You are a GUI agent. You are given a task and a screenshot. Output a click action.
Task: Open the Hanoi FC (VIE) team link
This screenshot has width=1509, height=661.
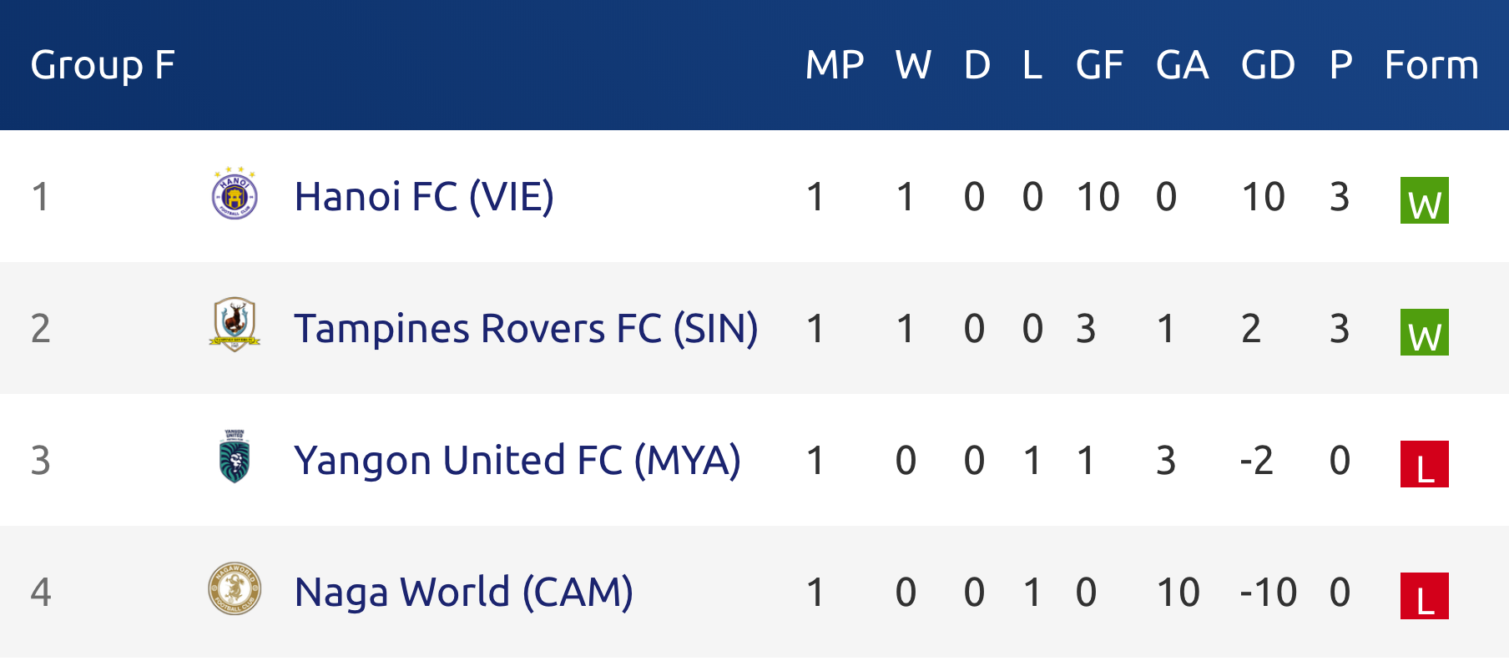(x=424, y=197)
